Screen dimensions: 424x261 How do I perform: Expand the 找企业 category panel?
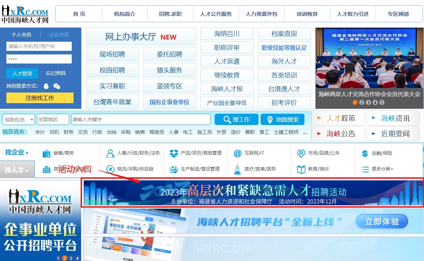[17, 152]
